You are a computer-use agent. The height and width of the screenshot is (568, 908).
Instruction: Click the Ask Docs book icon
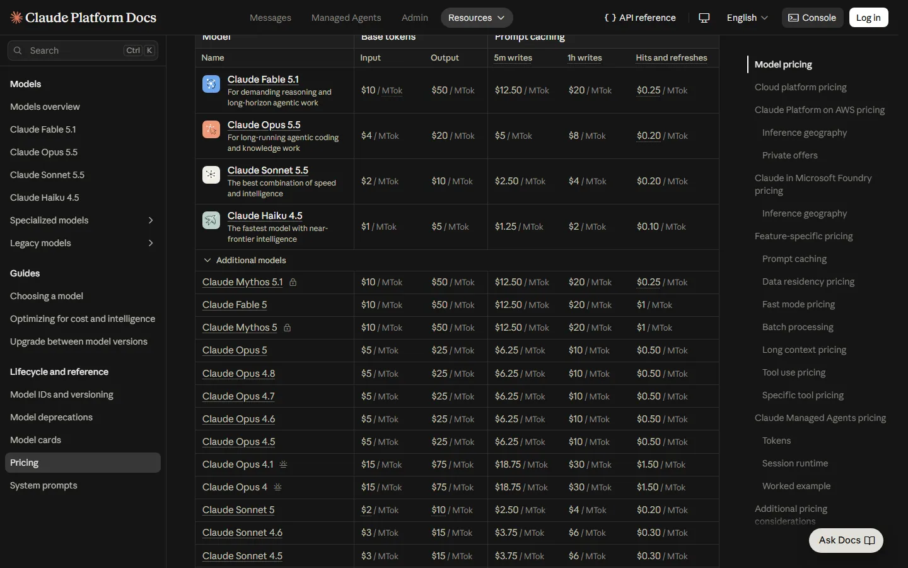point(870,540)
